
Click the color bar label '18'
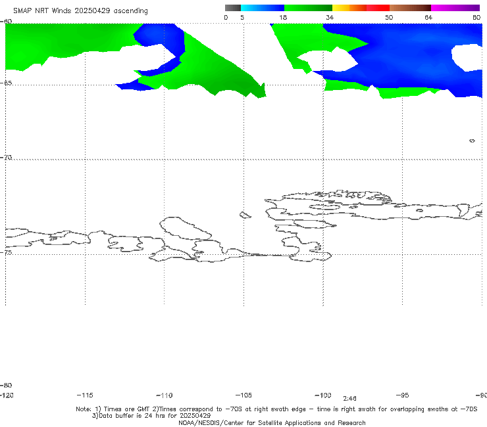283,17
